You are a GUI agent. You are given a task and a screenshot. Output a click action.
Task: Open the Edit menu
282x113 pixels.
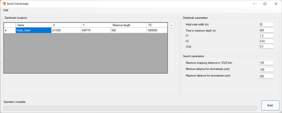coord(6,10)
